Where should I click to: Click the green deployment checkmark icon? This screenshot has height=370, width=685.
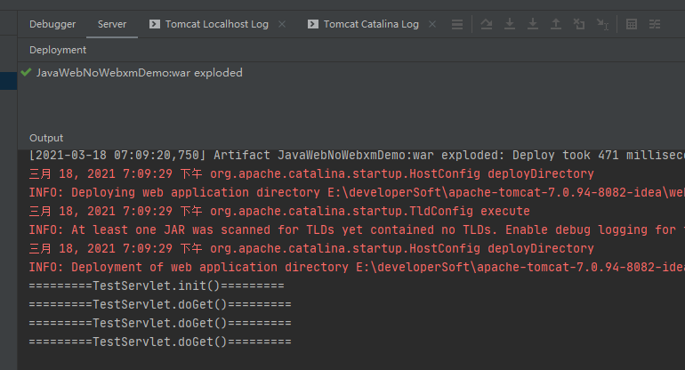click(26, 72)
